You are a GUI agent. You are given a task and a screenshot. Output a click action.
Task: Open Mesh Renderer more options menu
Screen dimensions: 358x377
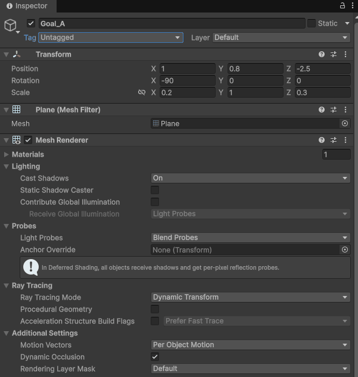click(x=345, y=140)
